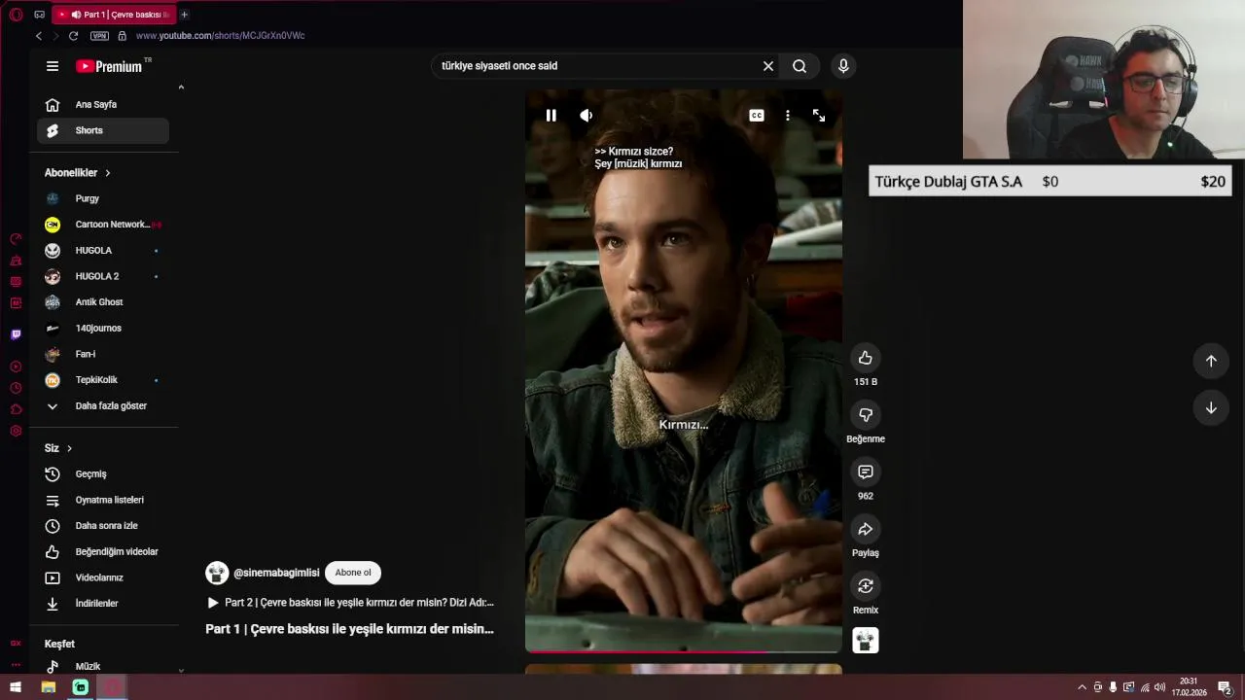Screen dimensions: 1245x700
Task: Expand the Abonelikler section chevron
Action: pyautogui.click(x=107, y=172)
